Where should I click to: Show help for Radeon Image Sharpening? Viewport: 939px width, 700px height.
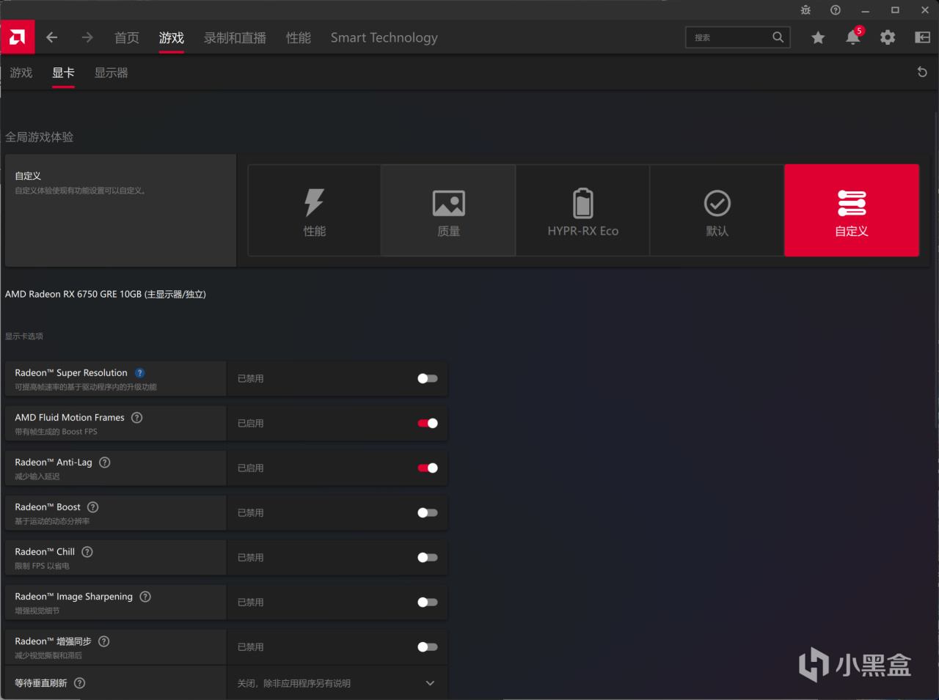pyautogui.click(x=145, y=597)
